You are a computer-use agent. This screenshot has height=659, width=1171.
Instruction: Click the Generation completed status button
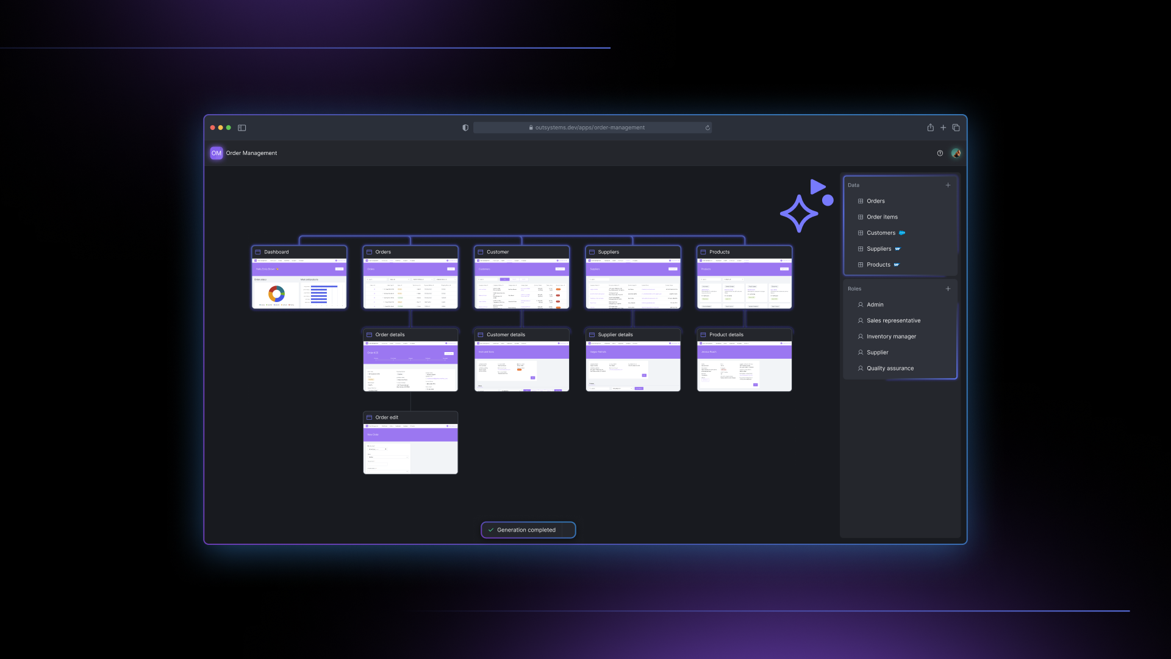pyautogui.click(x=528, y=530)
